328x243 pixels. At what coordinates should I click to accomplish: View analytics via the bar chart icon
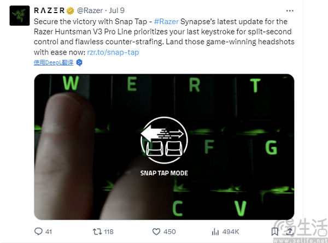[x=215, y=232]
